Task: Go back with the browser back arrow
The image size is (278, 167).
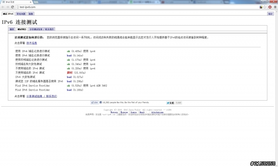Action: 3,7
